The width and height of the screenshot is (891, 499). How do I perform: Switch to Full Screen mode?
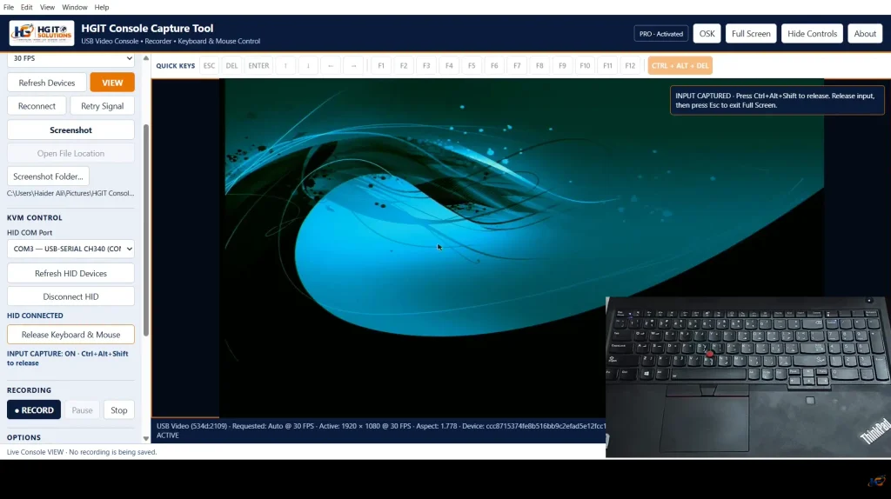751,34
